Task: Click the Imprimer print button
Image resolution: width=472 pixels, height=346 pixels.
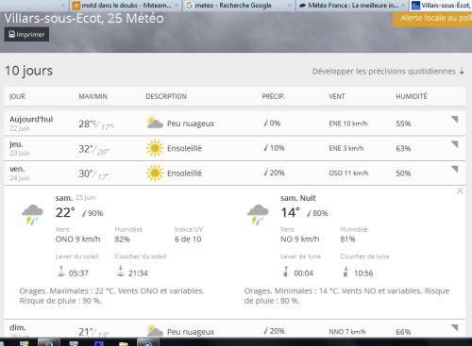Action: pos(26,34)
